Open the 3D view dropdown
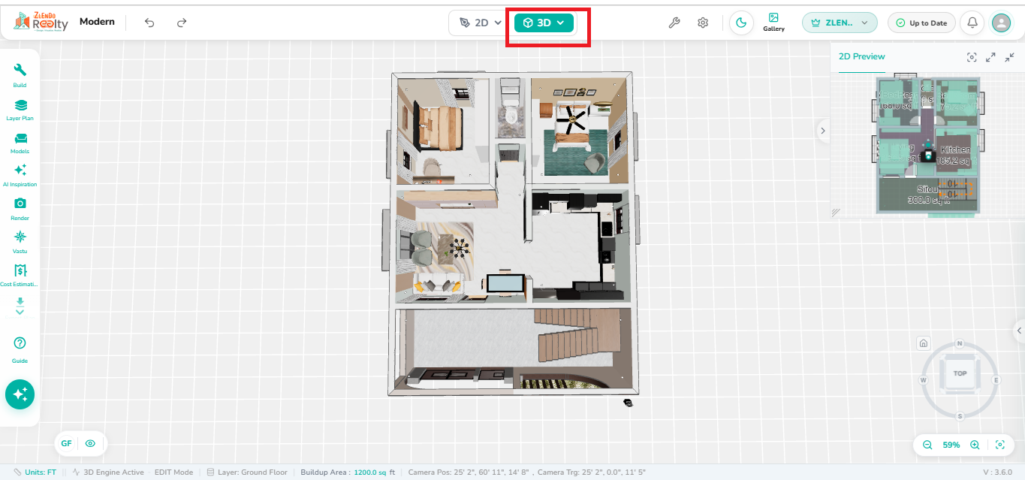 pyautogui.click(x=544, y=23)
